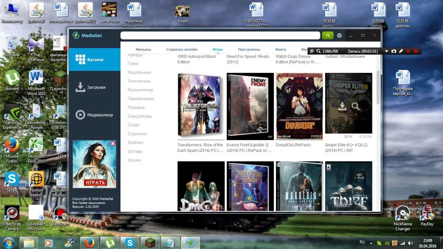This screenshot has width=443, height=249.
Task: Click the Watch Dogs Deluxe Edition title
Action: (298, 59)
